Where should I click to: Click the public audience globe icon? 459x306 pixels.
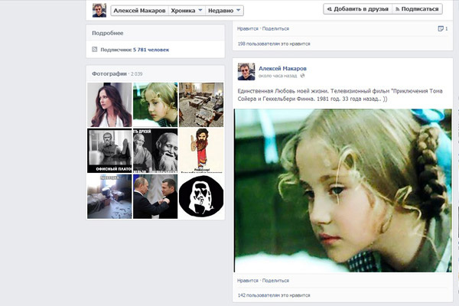(x=302, y=76)
